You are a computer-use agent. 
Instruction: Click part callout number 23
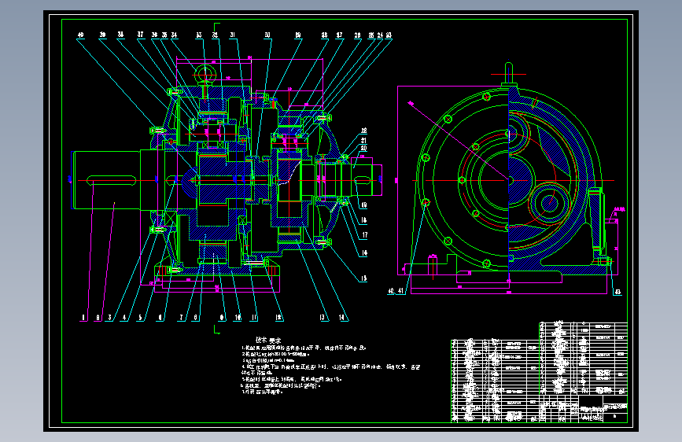389,35
